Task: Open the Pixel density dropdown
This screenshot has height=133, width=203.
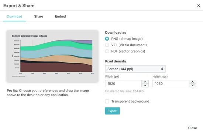Action: (x=135, y=69)
